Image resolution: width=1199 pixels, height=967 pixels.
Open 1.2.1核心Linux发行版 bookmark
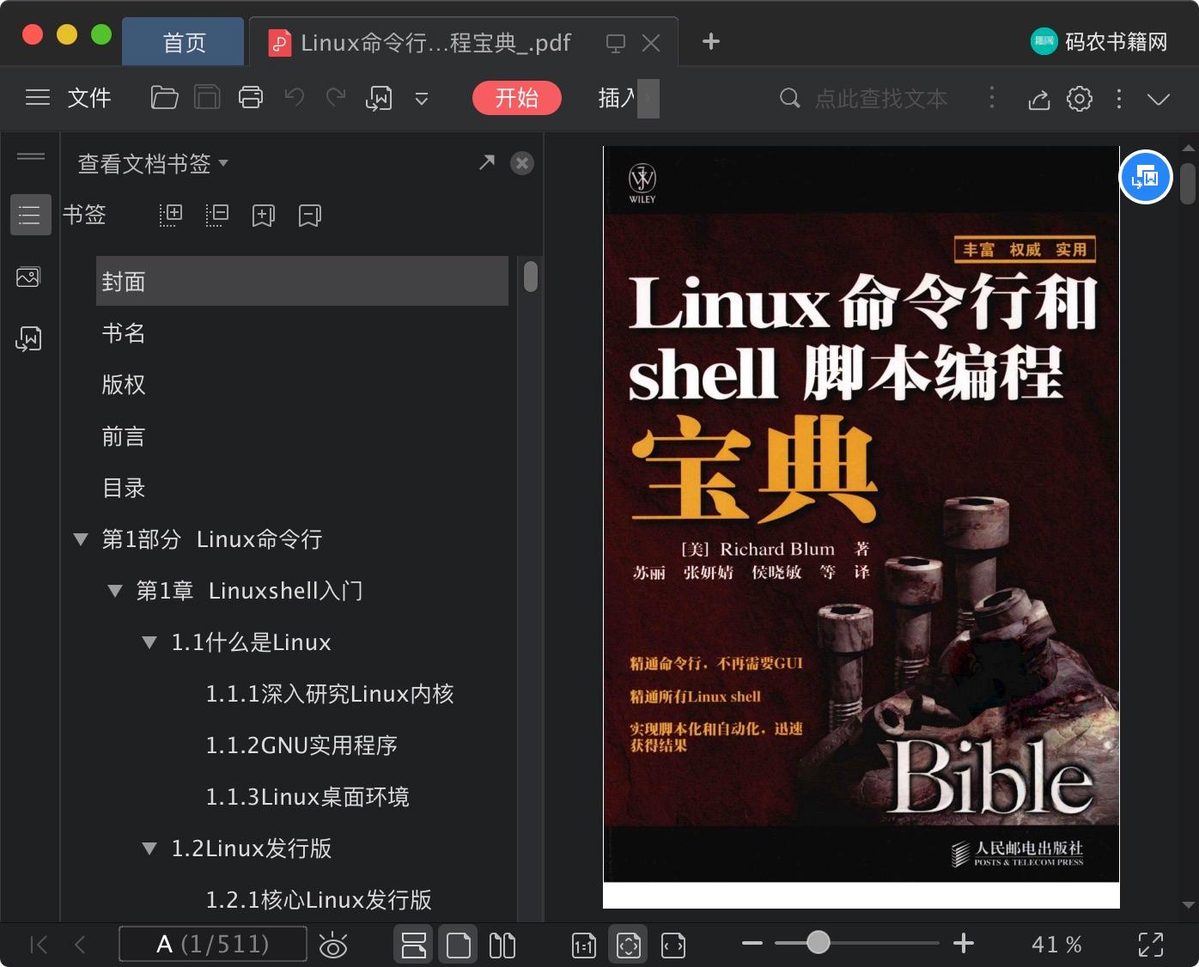point(319,900)
